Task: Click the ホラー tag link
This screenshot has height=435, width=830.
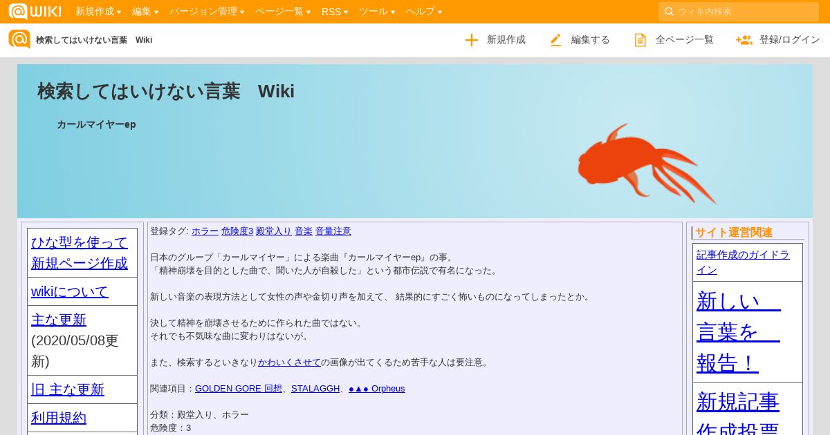Action: (x=205, y=231)
